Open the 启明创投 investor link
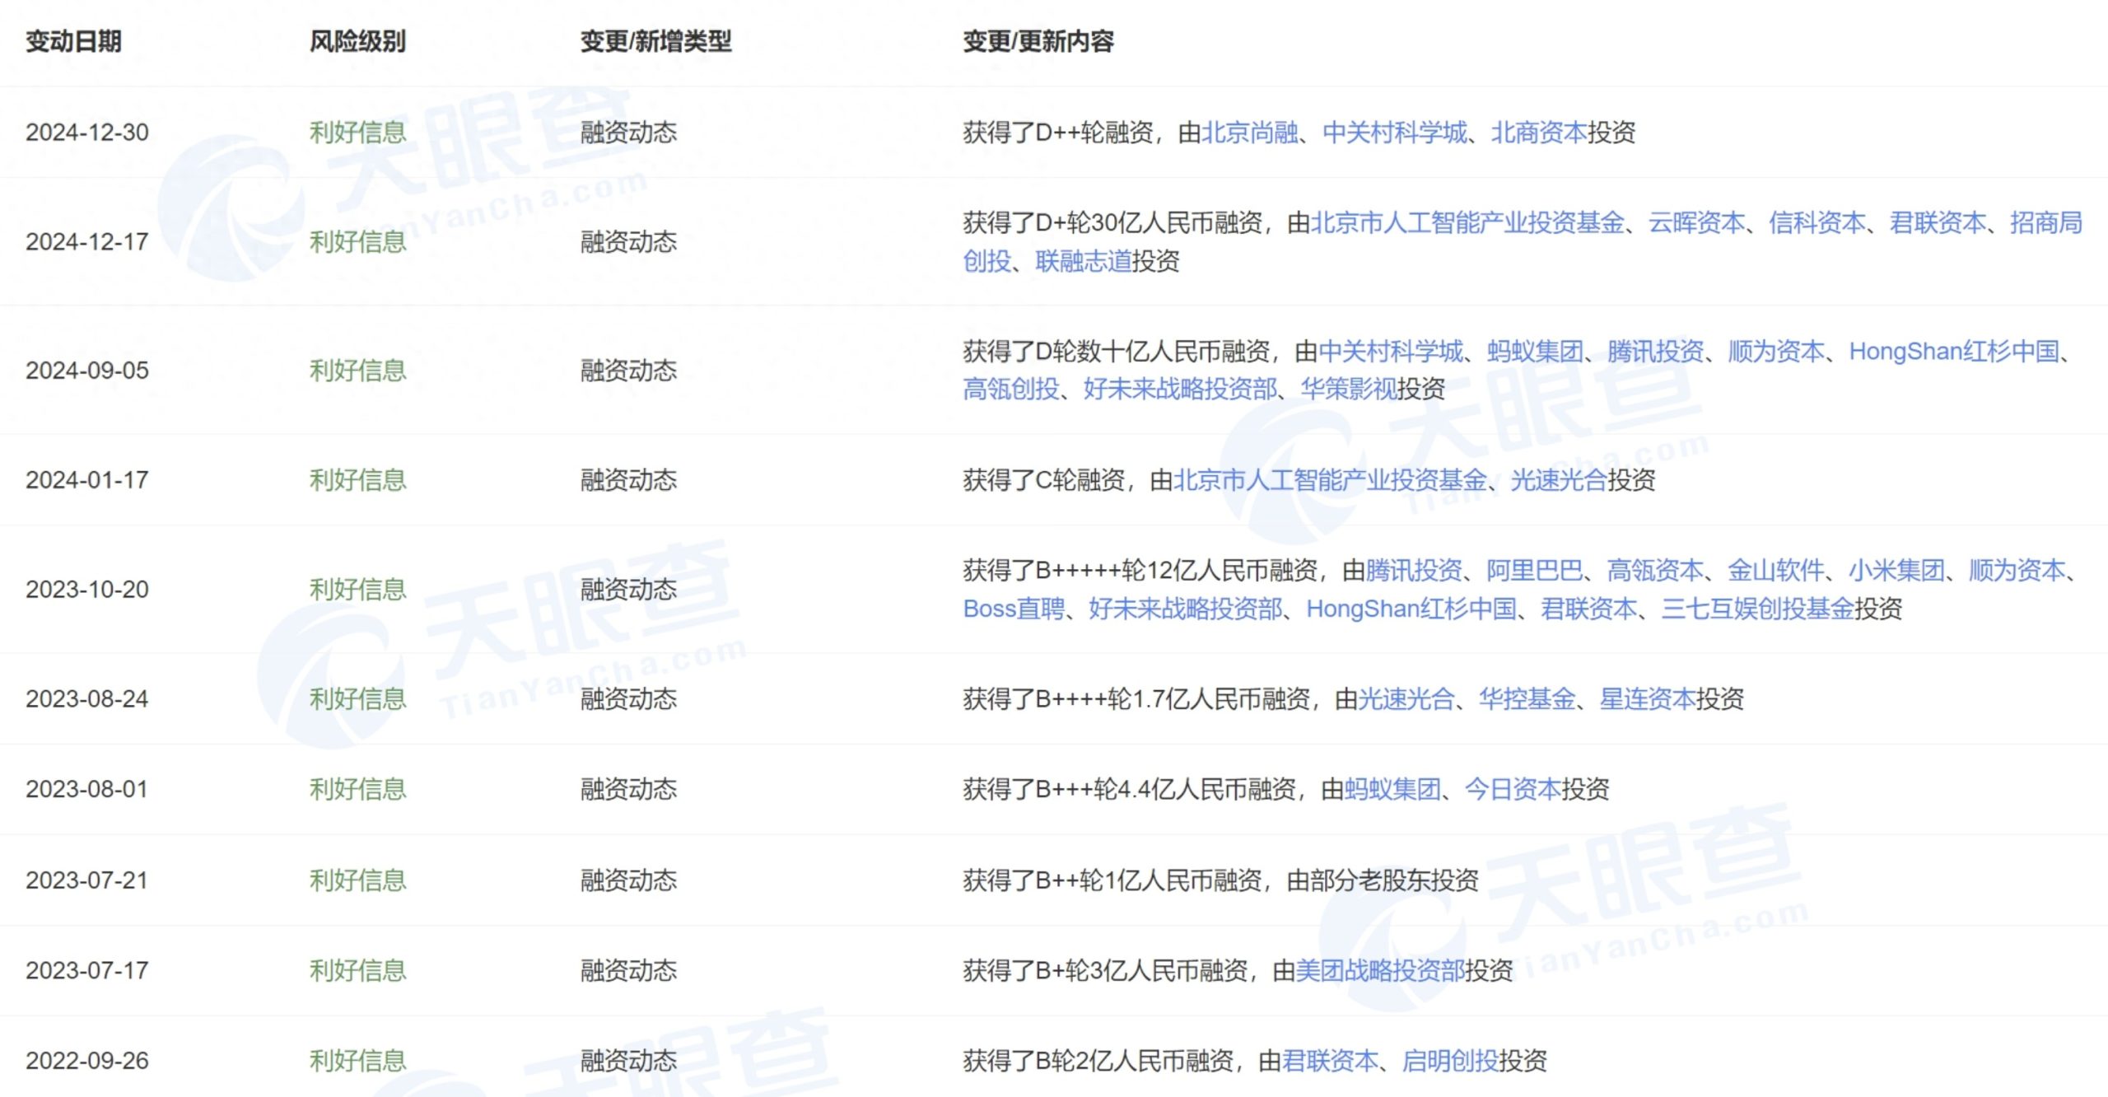The height and width of the screenshot is (1097, 2108). (1449, 1061)
